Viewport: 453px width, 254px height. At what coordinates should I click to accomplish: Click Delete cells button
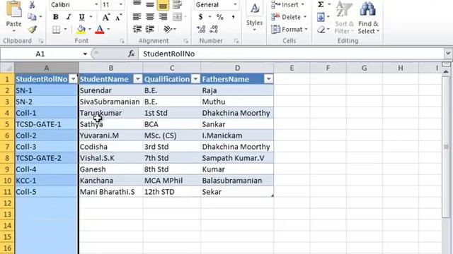[x=289, y=17]
